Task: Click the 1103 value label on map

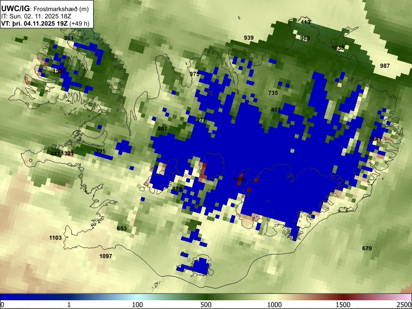Action: 55,238
